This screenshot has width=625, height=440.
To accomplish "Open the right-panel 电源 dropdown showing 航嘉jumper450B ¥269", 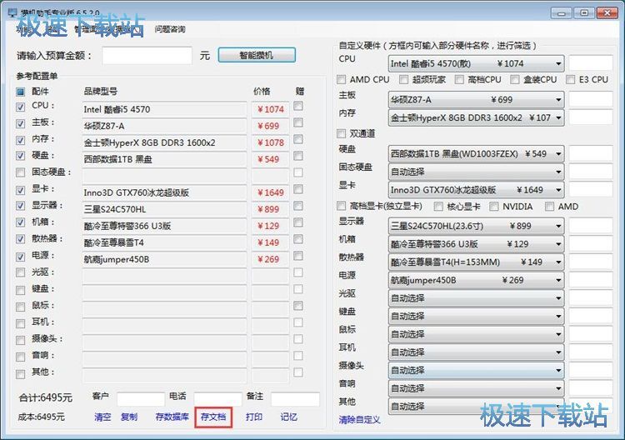I will pyautogui.click(x=477, y=280).
